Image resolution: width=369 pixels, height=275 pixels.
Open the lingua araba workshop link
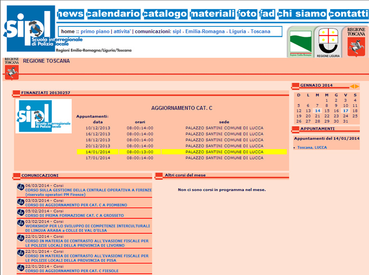(x=88, y=228)
